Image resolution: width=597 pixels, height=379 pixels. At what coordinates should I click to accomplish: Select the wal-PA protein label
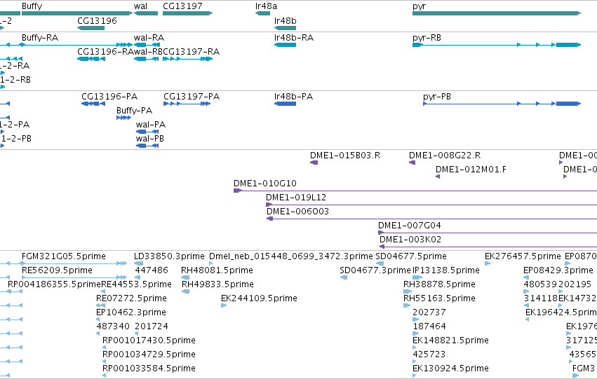(x=151, y=125)
